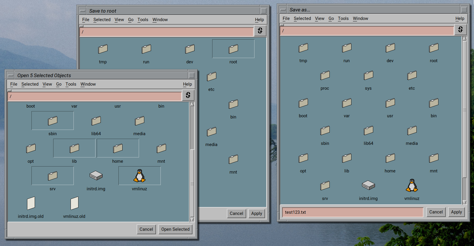Open Help menu in Open 5 Selected Objects dialog

click(x=187, y=84)
